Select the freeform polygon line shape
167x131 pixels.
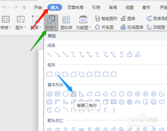coord(130,54)
